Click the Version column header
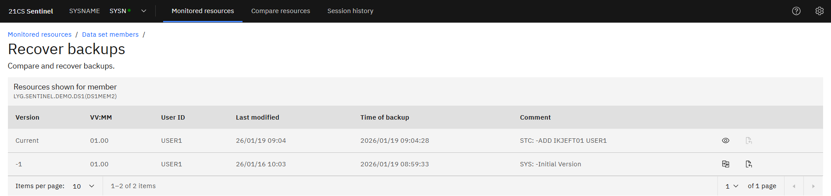Screen dimensions: 831x196 tap(27, 117)
